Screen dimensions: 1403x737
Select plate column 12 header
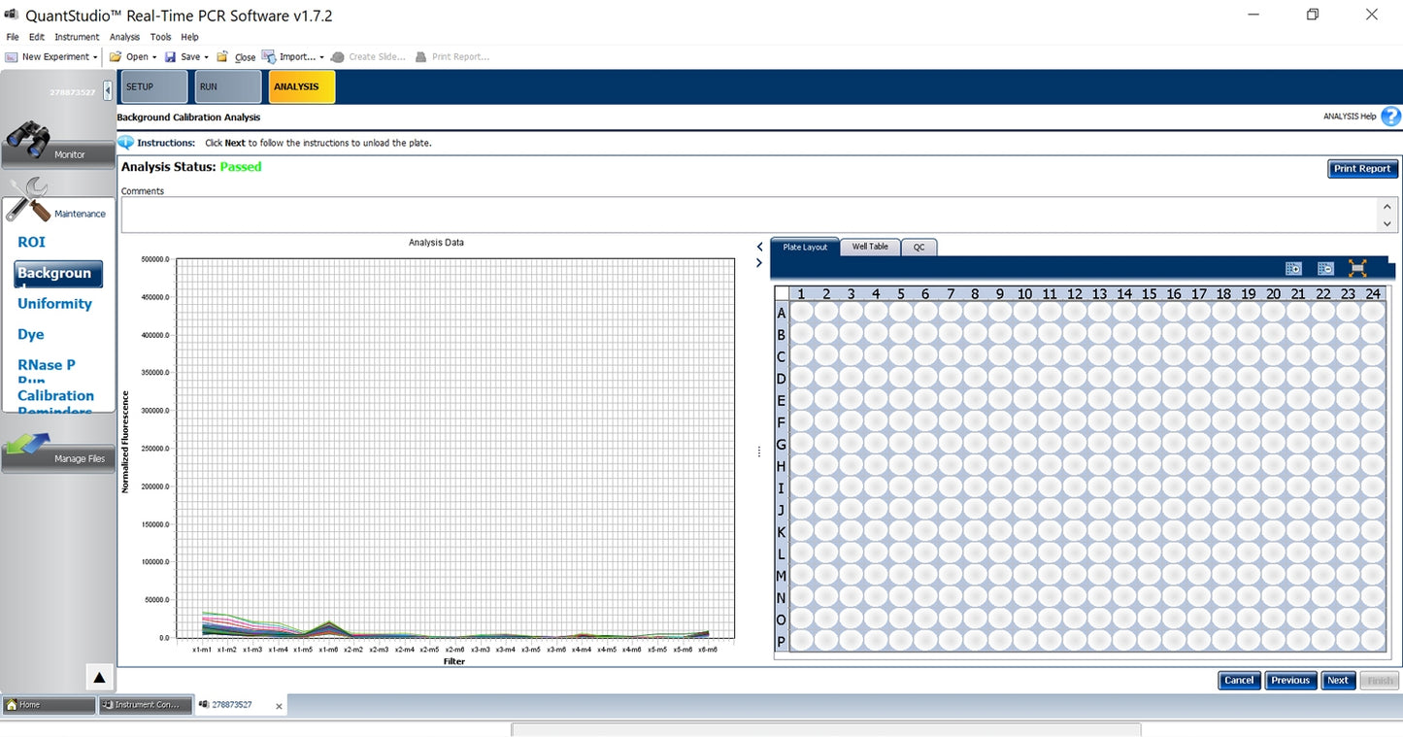tap(1074, 293)
